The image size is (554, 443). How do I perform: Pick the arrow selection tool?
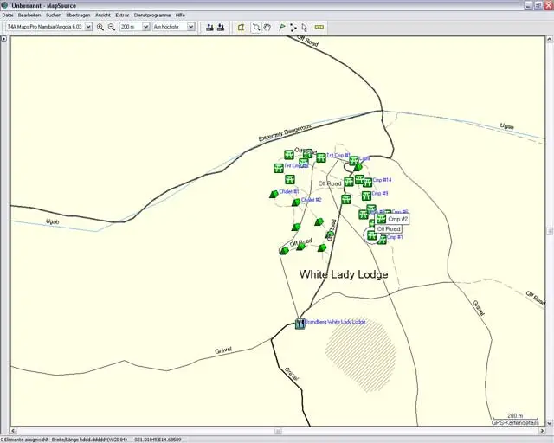pos(304,27)
